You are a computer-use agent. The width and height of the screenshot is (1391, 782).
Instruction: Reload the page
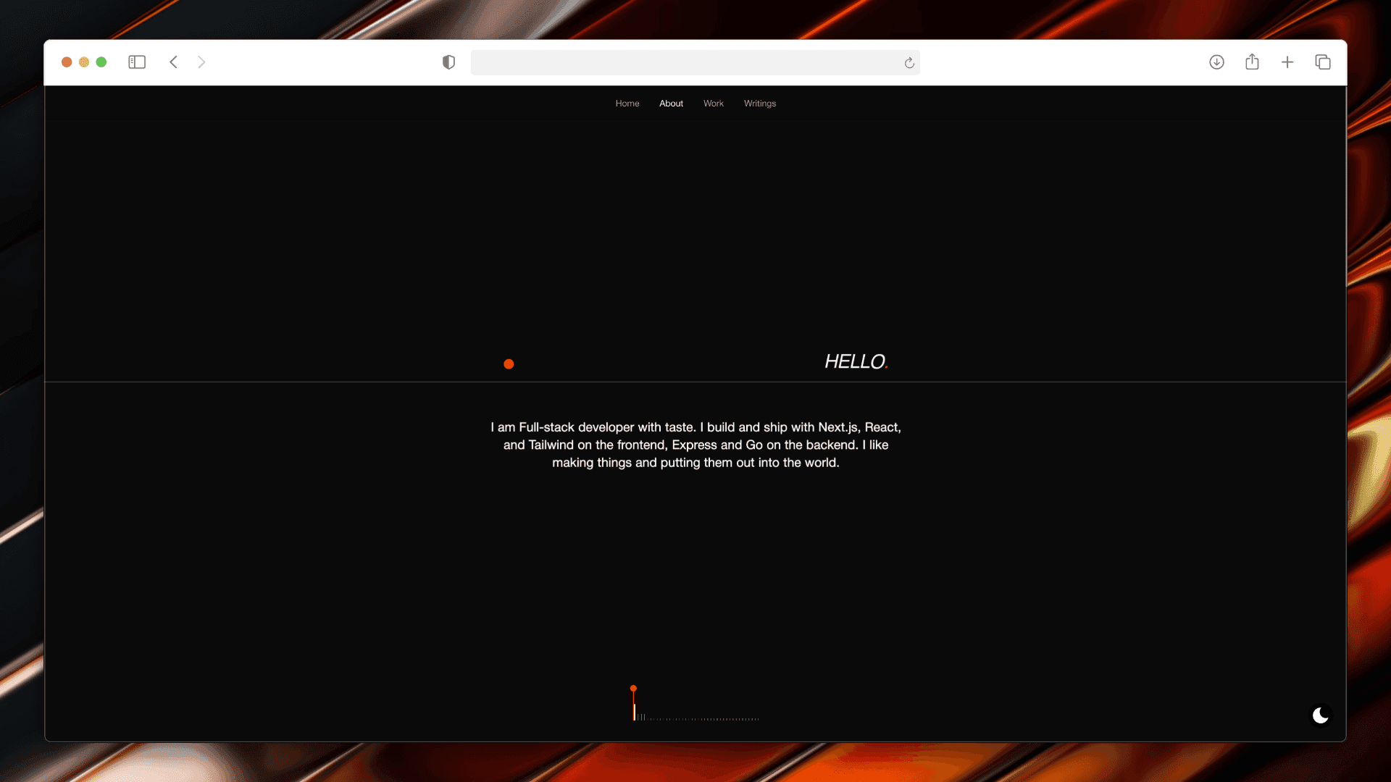(909, 63)
